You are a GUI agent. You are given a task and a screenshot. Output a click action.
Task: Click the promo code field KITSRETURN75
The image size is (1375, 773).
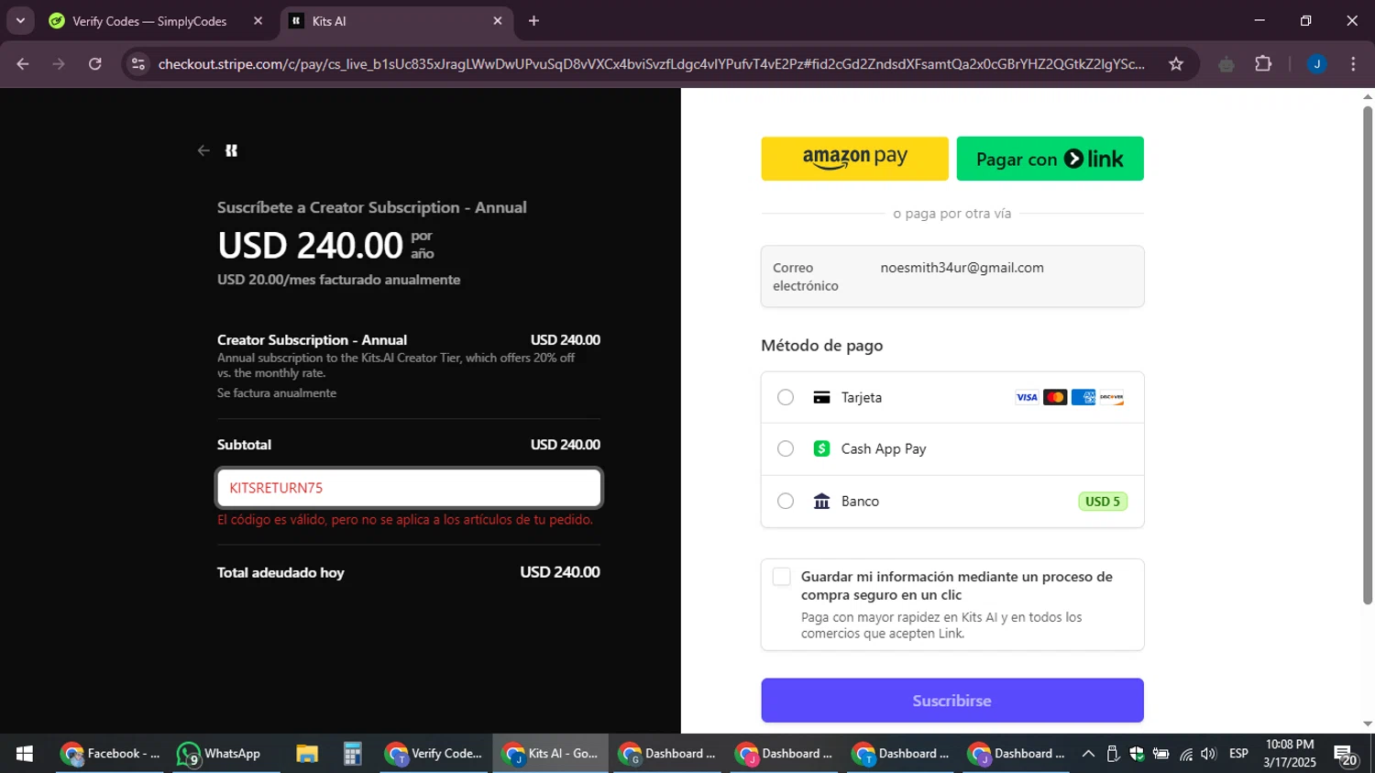coord(409,488)
